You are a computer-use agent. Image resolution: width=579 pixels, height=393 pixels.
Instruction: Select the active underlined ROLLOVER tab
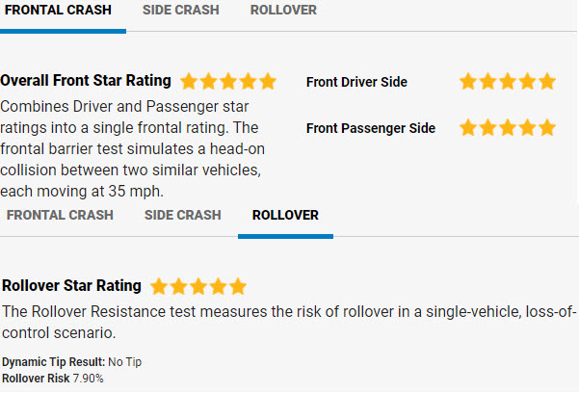pyautogui.click(x=285, y=215)
